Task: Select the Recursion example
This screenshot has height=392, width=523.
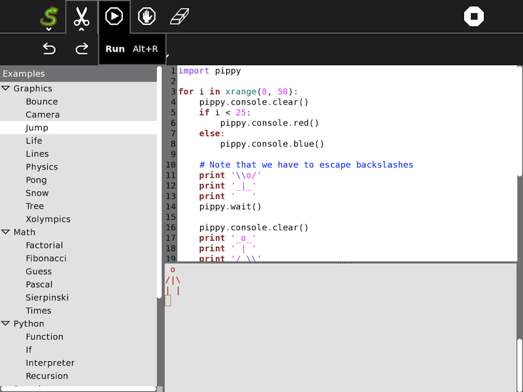Action: [46, 376]
